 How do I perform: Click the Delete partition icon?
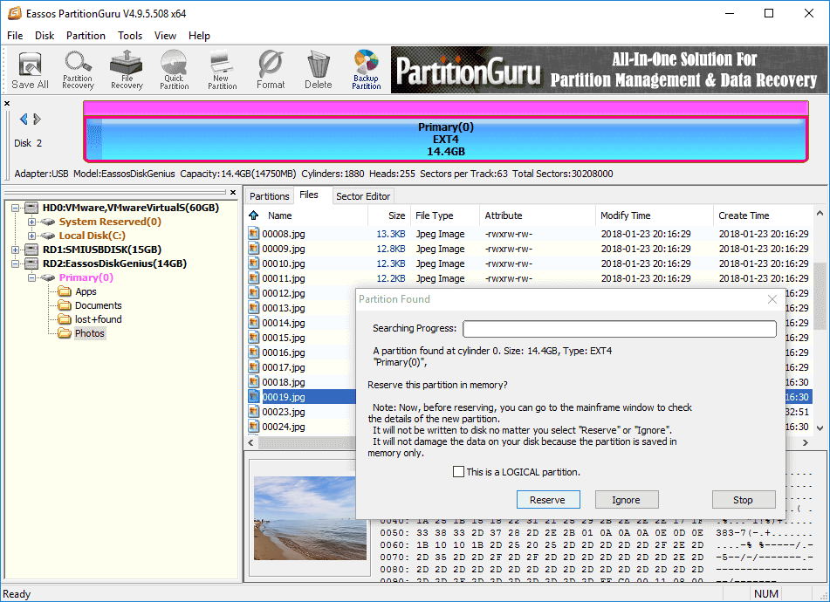(318, 69)
